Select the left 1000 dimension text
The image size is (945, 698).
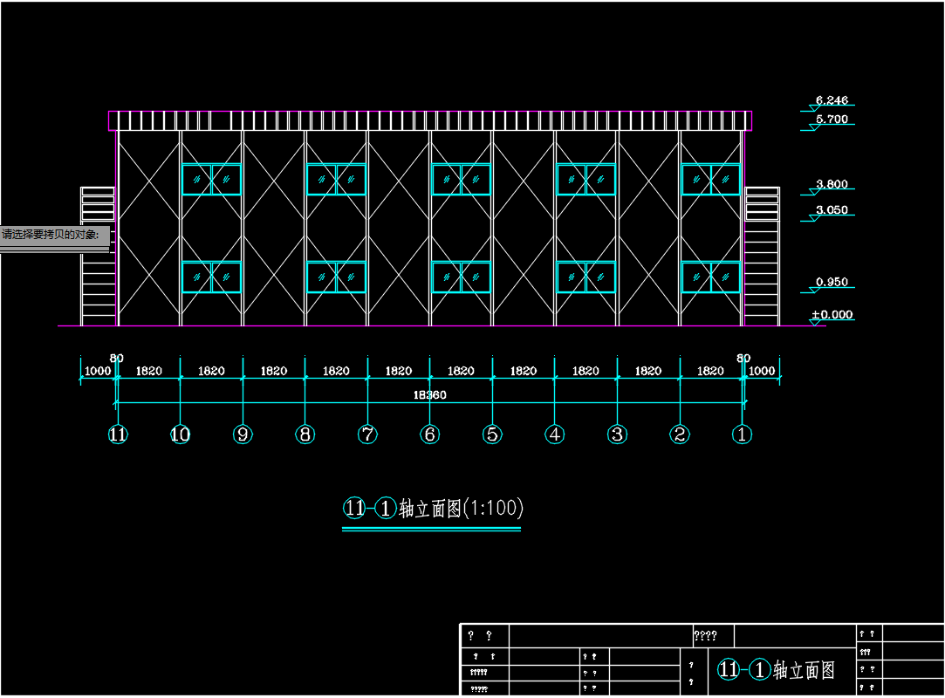(x=98, y=371)
